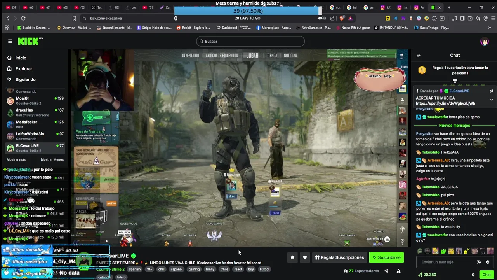497x280 pixels.
Task: Open the Madafocker Rust channel
Action: (x=35, y=124)
